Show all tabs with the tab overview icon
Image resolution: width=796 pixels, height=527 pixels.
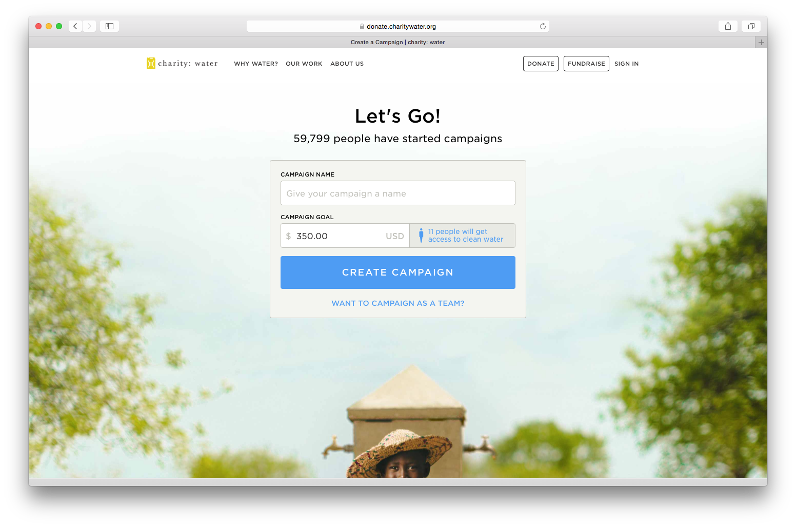click(x=751, y=26)
